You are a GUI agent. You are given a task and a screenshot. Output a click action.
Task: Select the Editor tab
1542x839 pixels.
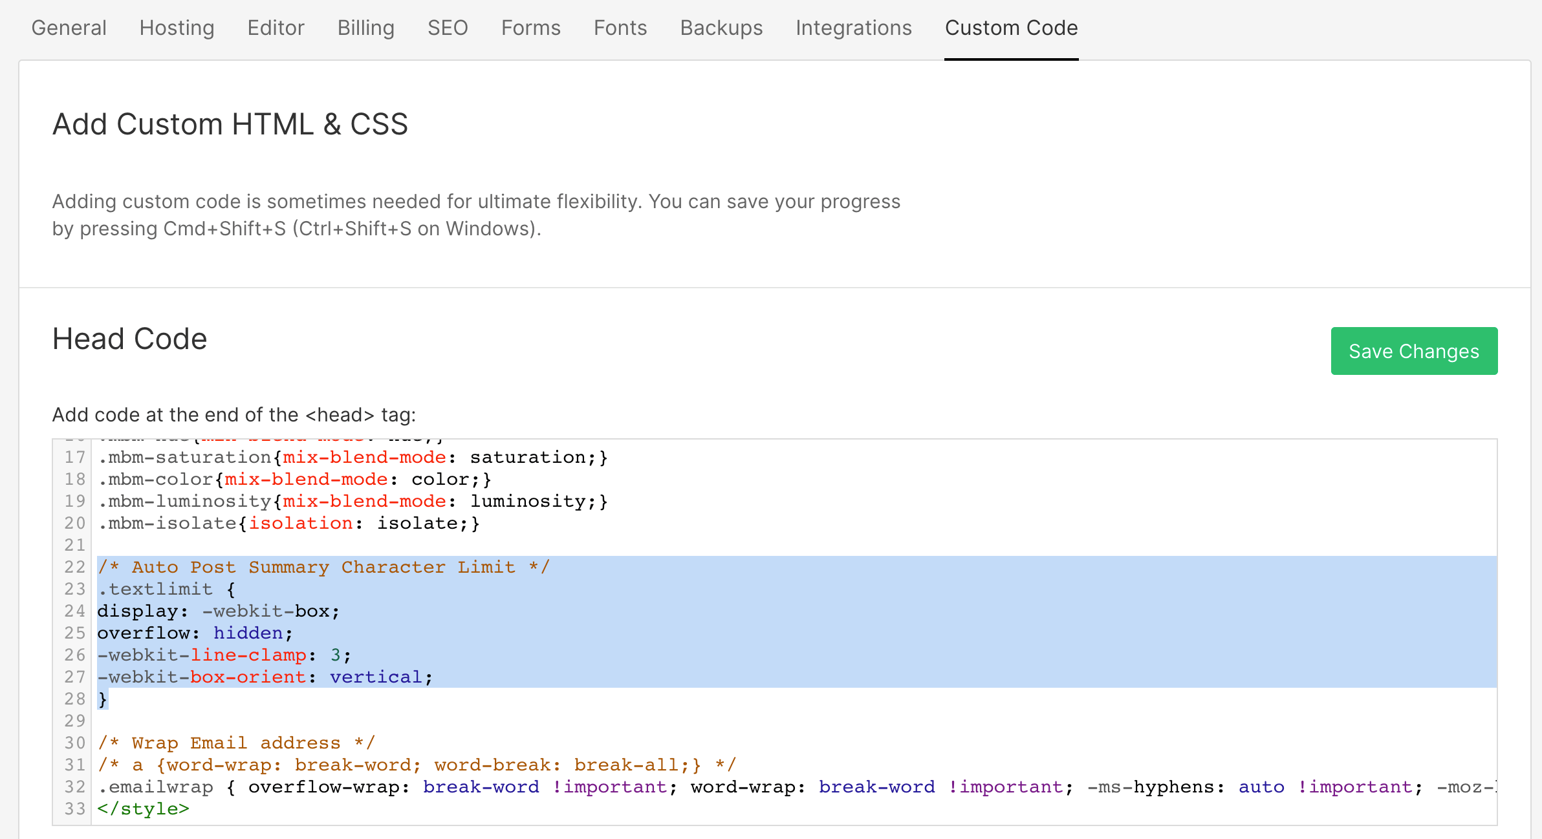[276, 28]
